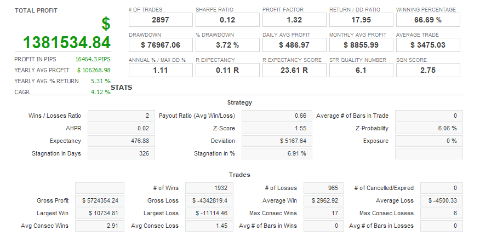The image size is (480, 236).
Task: Click the Gross Profit field
Action: point(99,201)
